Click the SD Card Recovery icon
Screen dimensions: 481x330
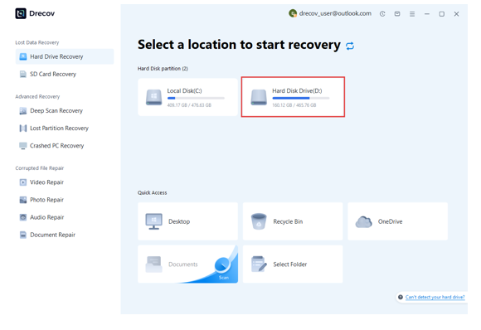point(23,74)
